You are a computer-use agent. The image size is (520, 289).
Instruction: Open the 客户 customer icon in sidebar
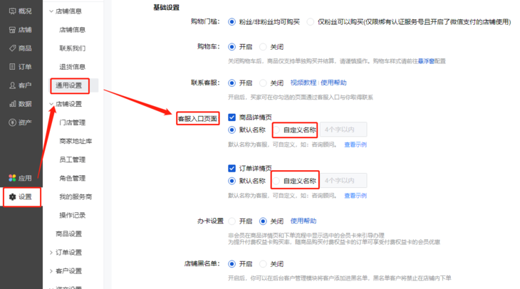point(12,85)
